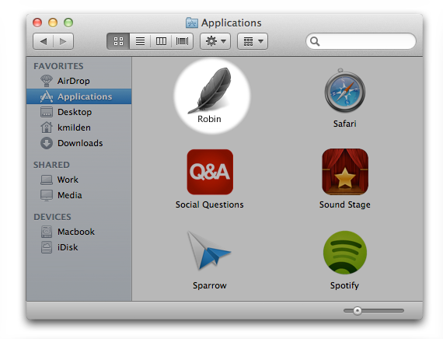
Task: Open the item arrangement dropdown
Action: coord(253,41)
